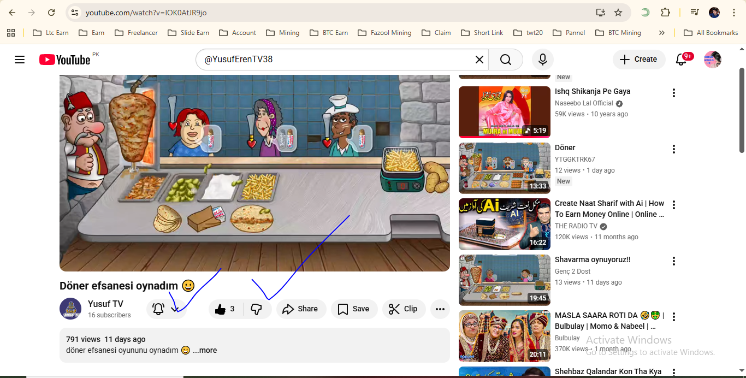Screen dimensions: 746x378
Task: Open media control icon in Chrome toolbar
Action: click(x=695, y=13)
